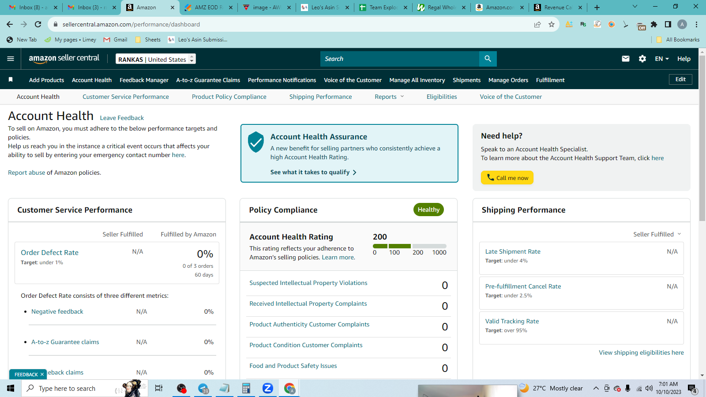Open the AMZScout extension icon
Viewport: 706px width, 397px height.
(x=569, y=24)
